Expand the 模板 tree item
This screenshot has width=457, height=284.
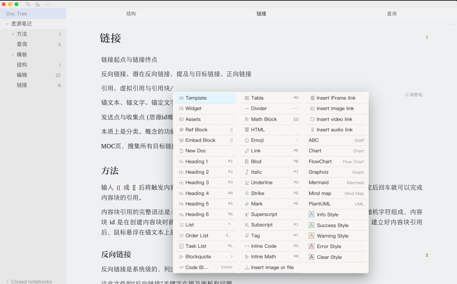[13, 54]
